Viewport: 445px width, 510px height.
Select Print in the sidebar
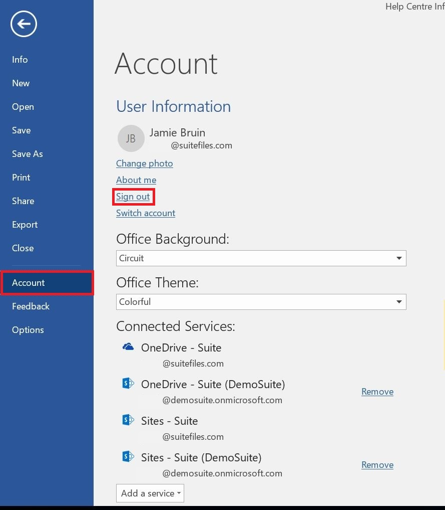tap(21, 178)
